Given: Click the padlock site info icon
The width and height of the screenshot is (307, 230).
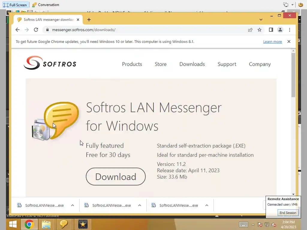Looking at the screenshot, I should [47, 30].
